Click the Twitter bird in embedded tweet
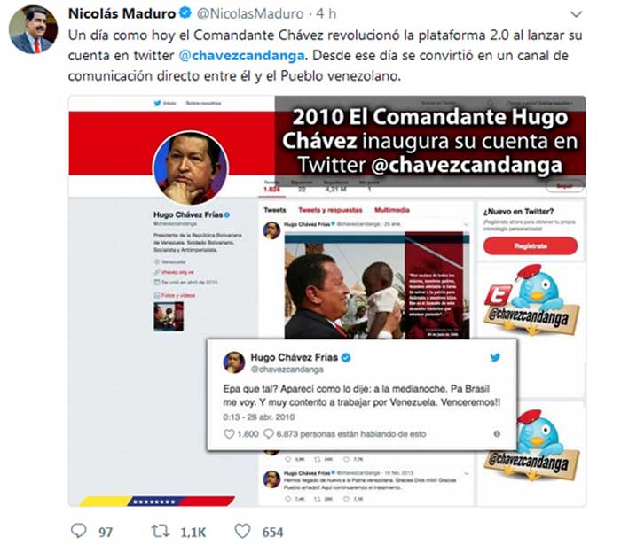Screen dimensions: 621x545 495,357
